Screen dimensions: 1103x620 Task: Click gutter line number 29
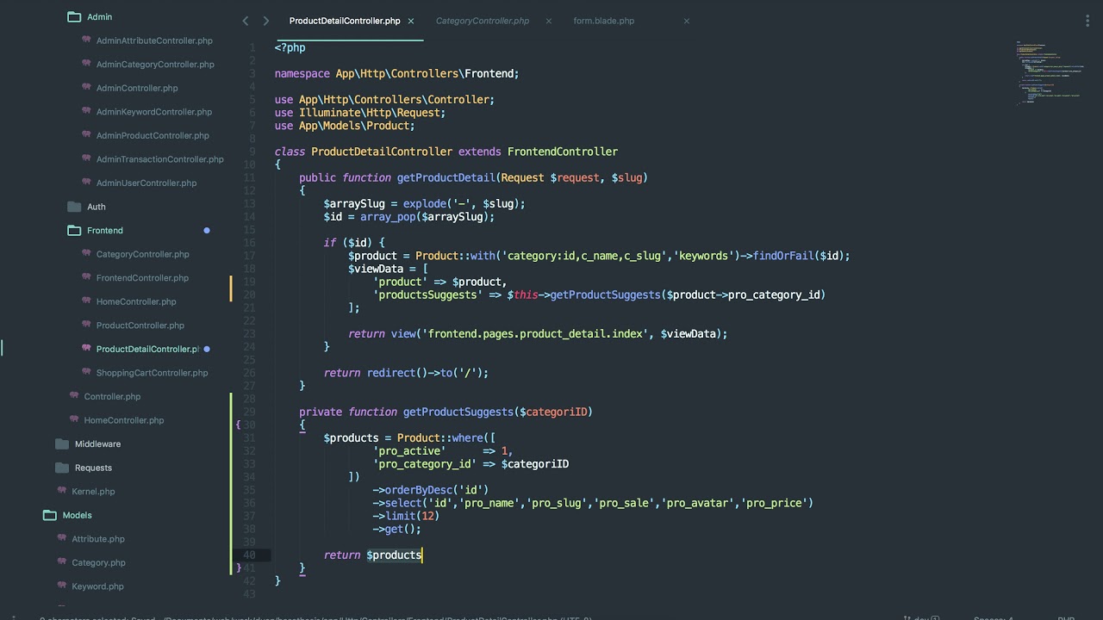point(250,412)
